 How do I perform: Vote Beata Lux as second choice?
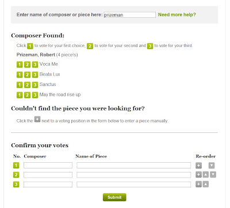(27, 74)
